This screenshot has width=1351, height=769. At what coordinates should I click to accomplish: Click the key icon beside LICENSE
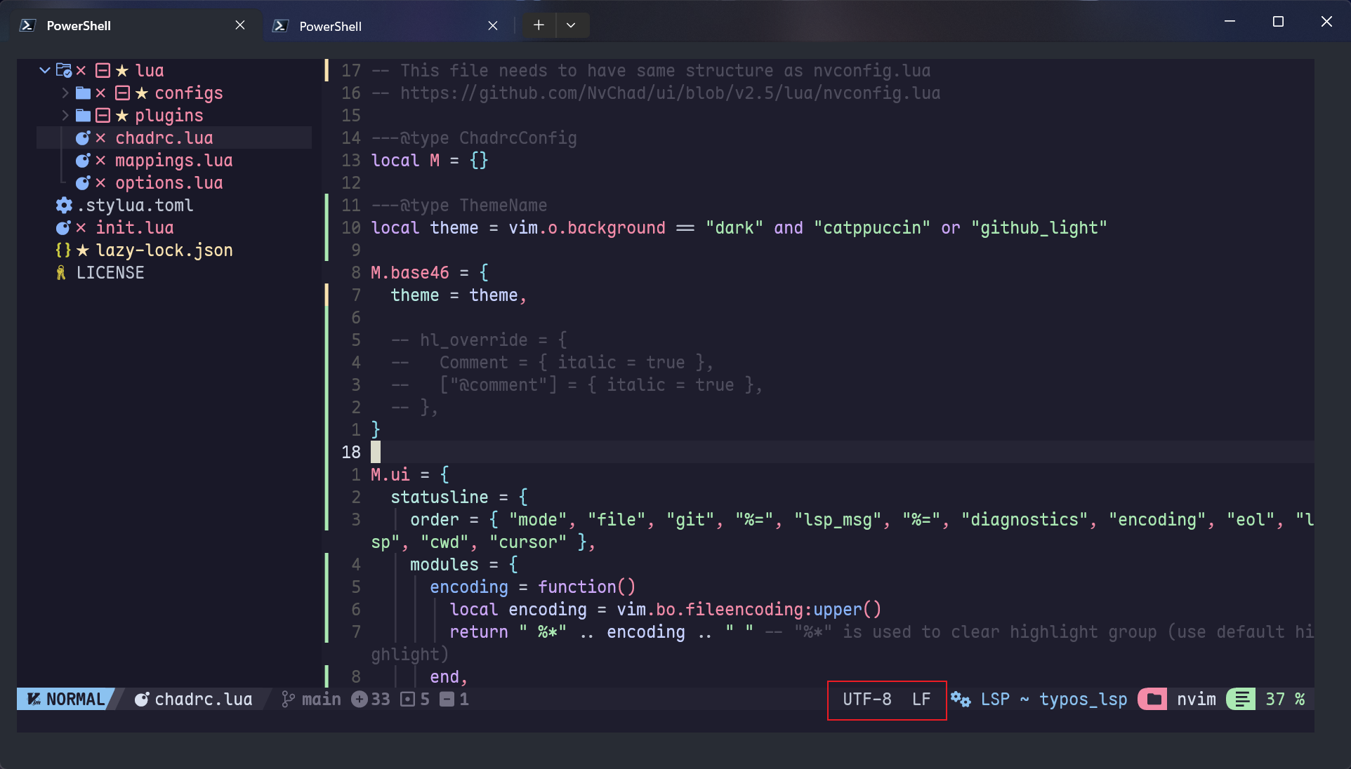tap(60, 272)
